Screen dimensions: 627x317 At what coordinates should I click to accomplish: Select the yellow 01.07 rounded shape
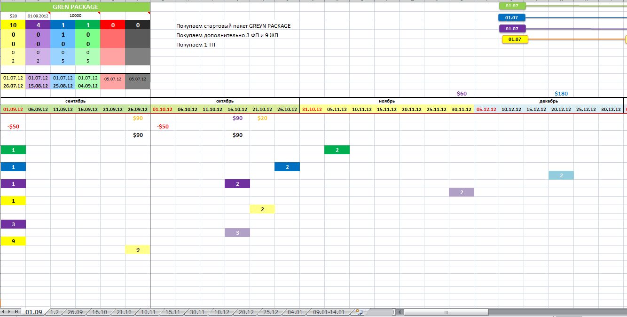515,40
